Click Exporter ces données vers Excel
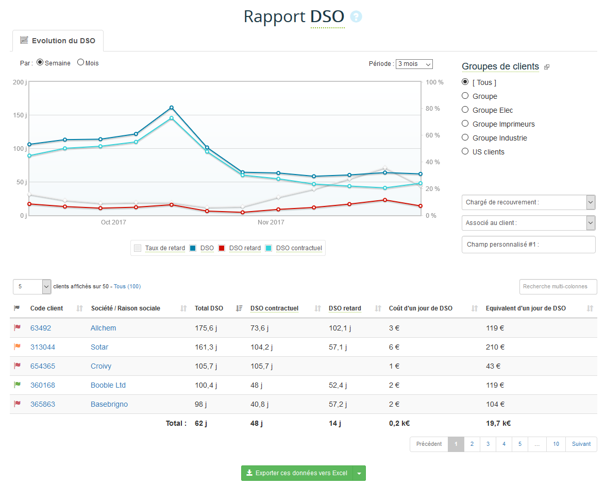 297,473
